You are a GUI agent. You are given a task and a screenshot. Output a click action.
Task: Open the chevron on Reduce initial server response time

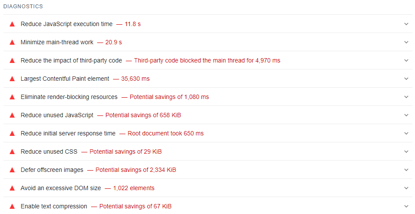click(406, 133)
